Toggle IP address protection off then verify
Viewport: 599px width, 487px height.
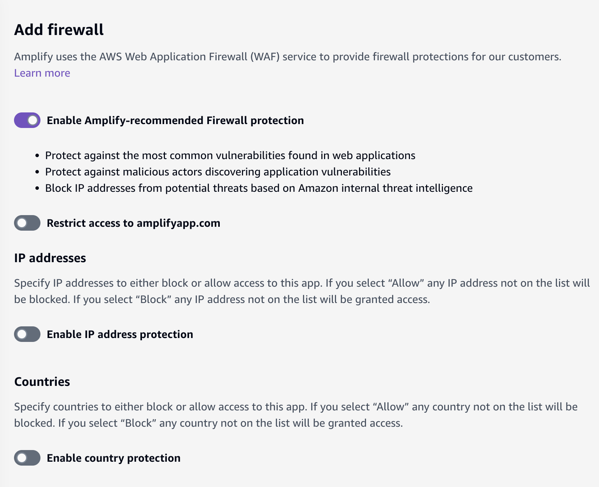(x=27, y=334)
